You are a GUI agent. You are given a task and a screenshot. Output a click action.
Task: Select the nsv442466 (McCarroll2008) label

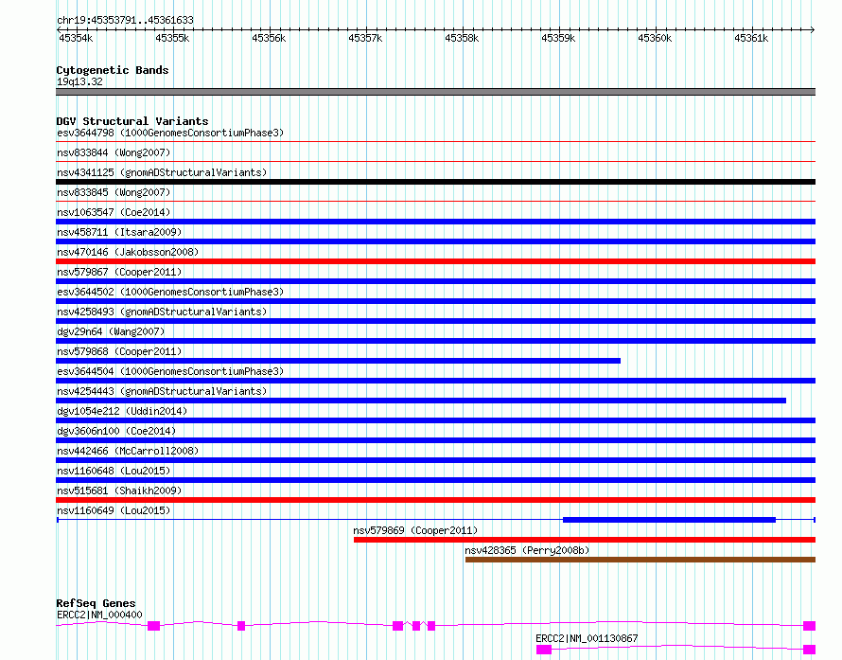(128, 451)
